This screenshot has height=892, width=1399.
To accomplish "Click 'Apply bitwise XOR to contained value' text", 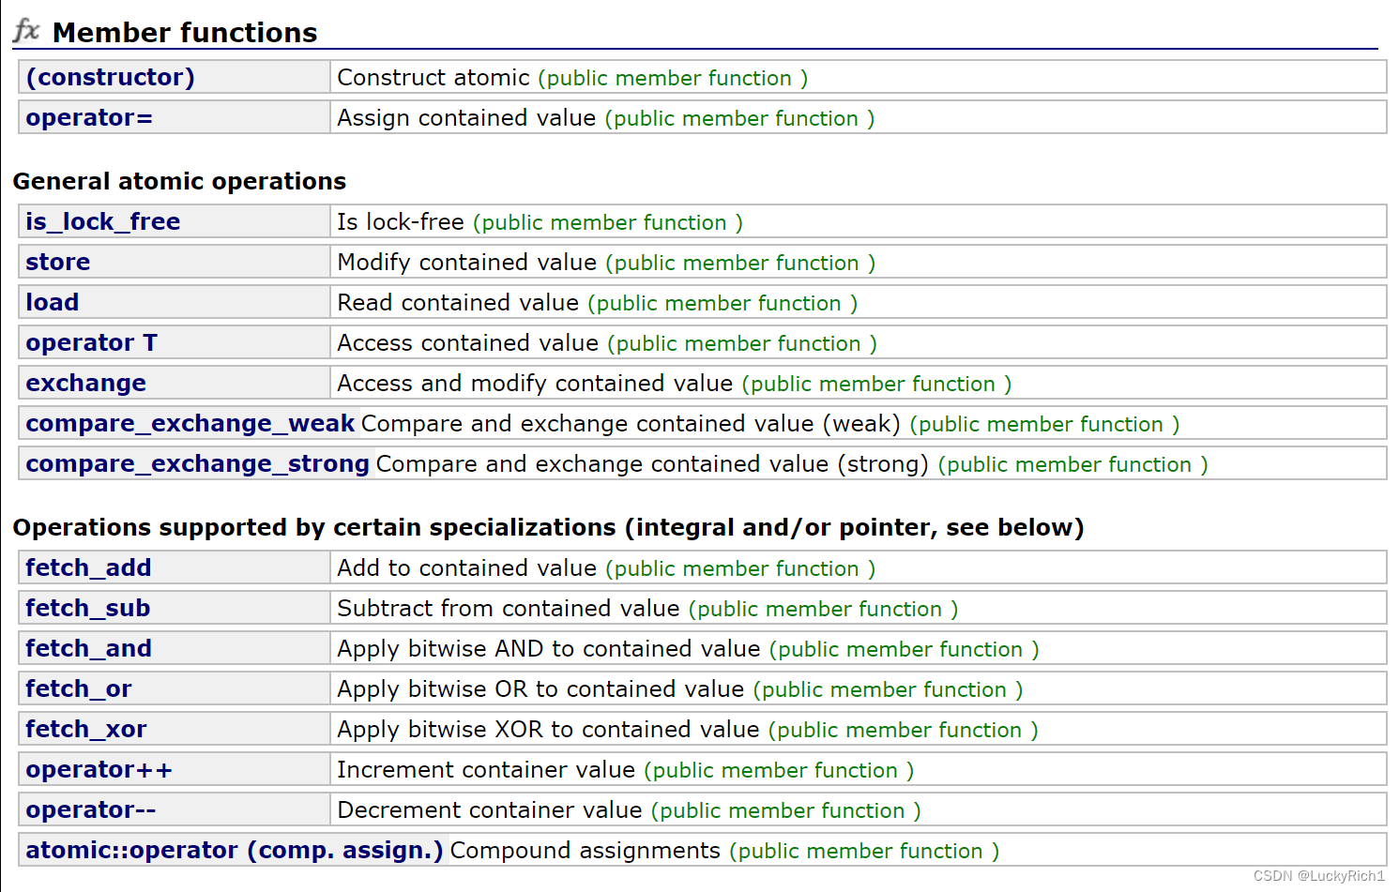I will click(549, 729).
